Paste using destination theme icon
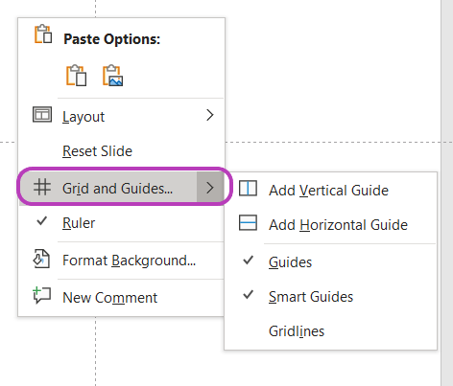Screen dimensions: 453x386 pyautogui.click(x=76, y=76)
